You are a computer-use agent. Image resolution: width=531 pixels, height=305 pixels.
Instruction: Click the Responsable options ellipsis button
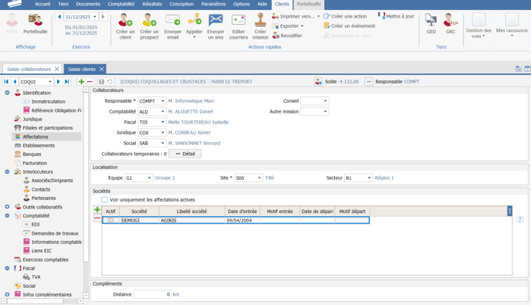point(369,82)
